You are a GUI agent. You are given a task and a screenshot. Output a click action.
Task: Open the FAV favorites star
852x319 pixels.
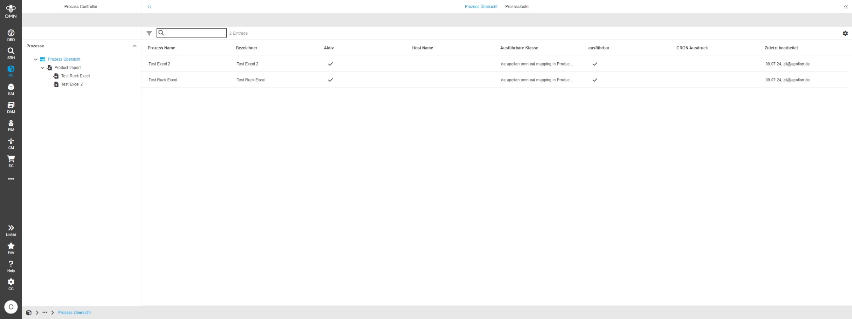[x=11, y=248]
